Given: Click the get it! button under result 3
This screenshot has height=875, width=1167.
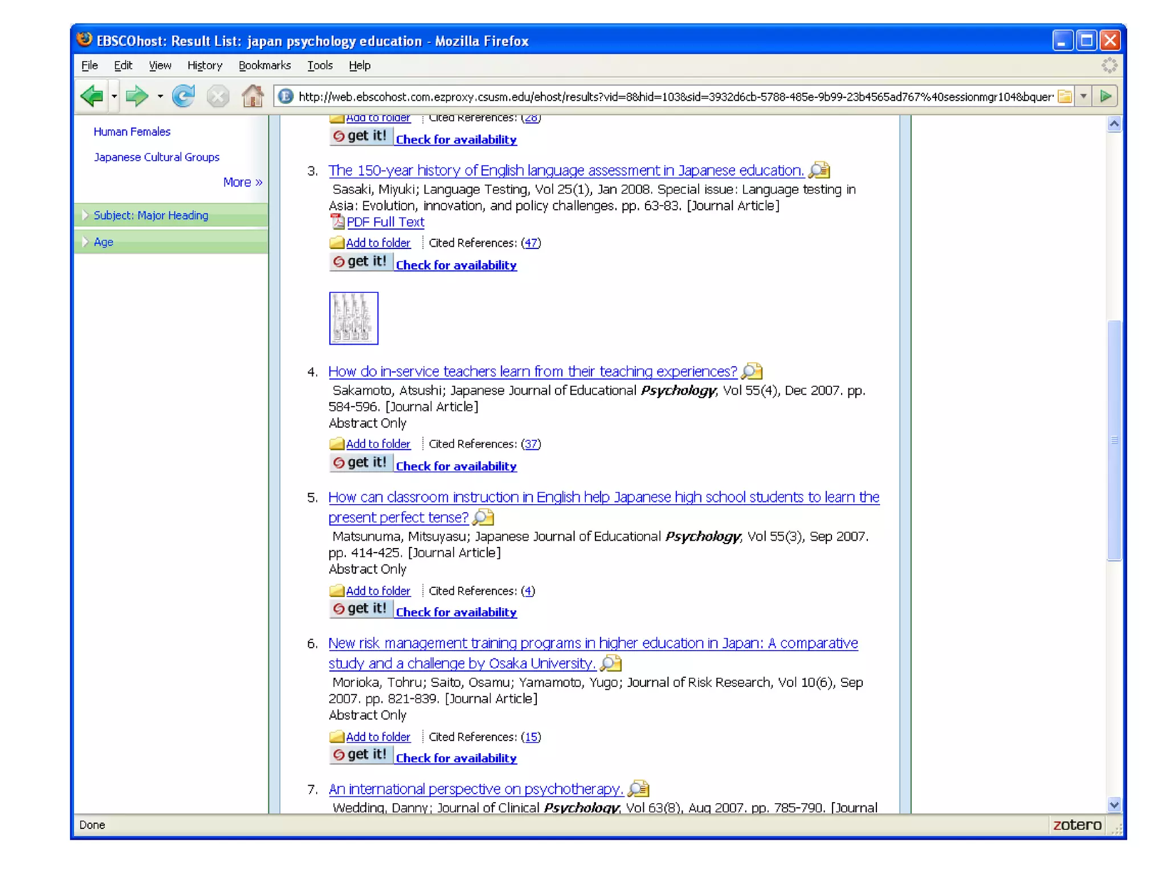Looking at the screenshot, I should pyautogui.click(x=361, y=261).
